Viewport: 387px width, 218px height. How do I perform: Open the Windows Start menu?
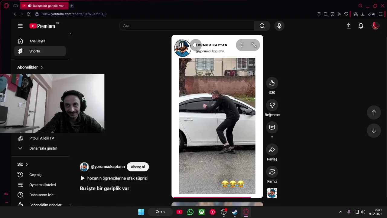coord(141,212)
